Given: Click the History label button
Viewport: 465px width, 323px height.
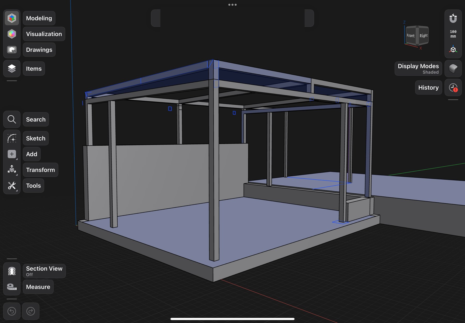Looking at the screenshot, I should [428, 88].
